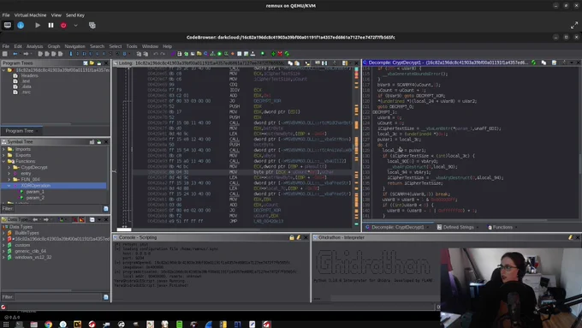Expand the Exports folder in Symbol Tree
Image resolution: width=582 pixels, height=328 pixels.
[4, 155]
